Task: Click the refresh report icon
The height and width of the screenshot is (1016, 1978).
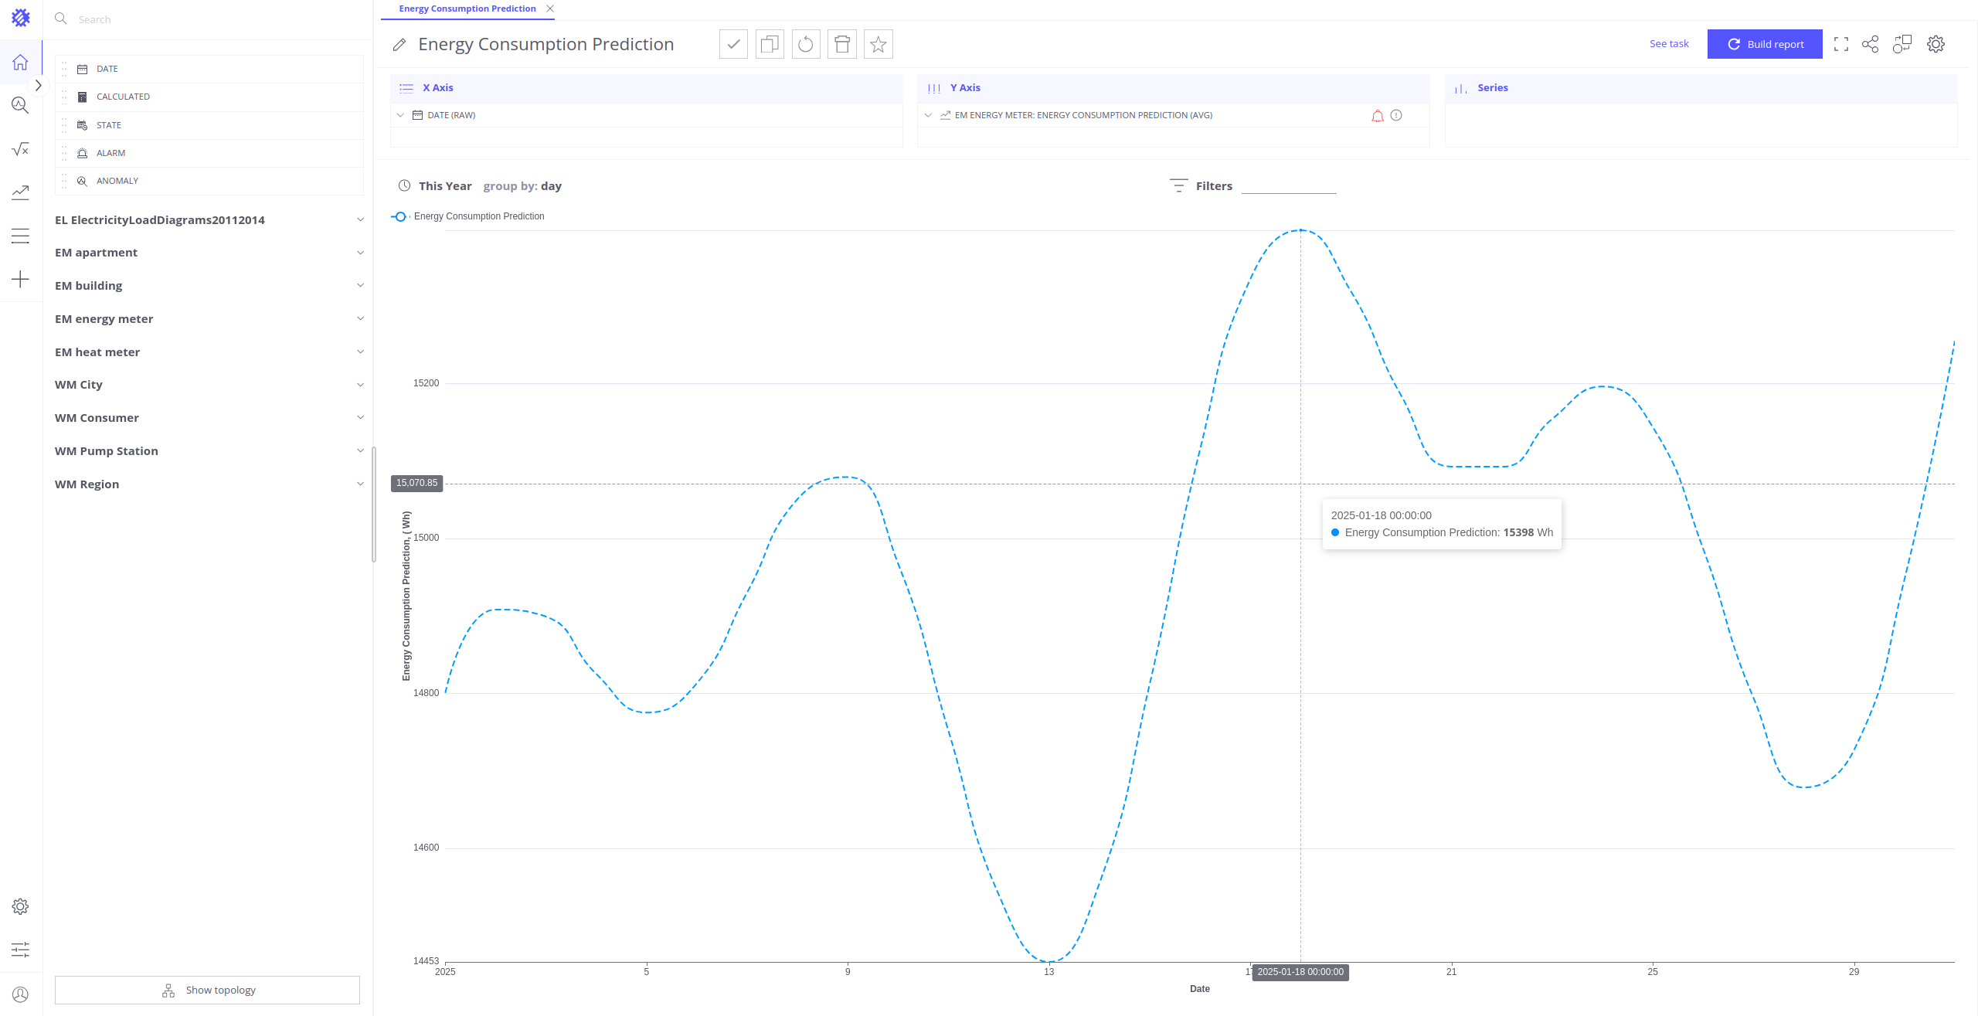Action: coord(806,45)
